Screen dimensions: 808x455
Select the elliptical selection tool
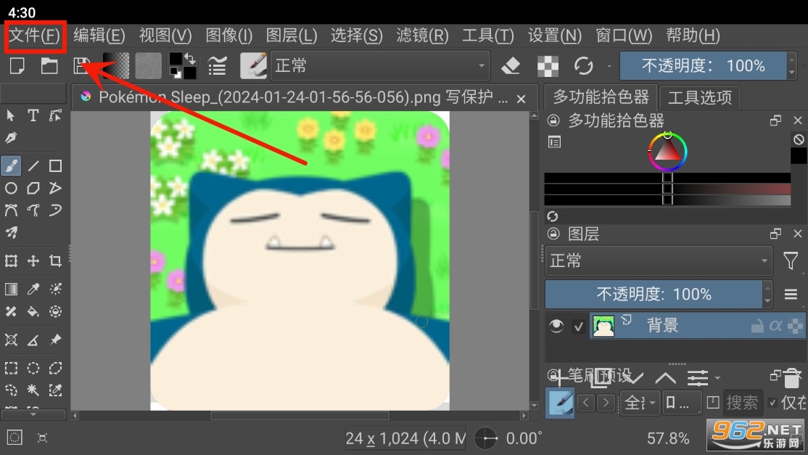click(33, 368)
